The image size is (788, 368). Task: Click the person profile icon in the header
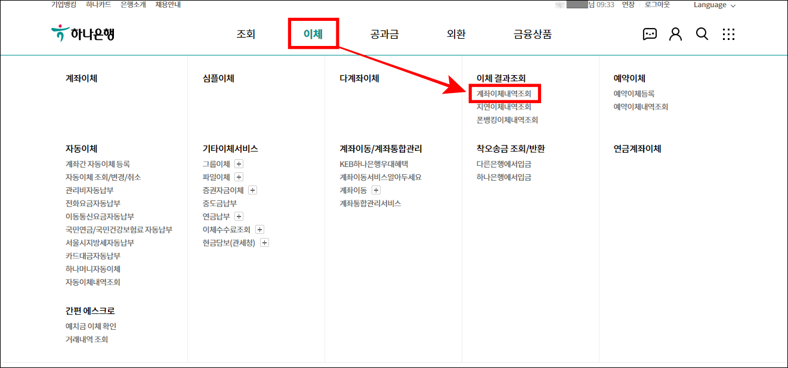point(675,34)
